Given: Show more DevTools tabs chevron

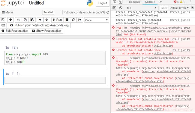Looking at the screenshot, I should (x=160, y=2).
